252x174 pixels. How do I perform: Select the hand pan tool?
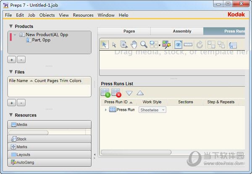point(134,45)
